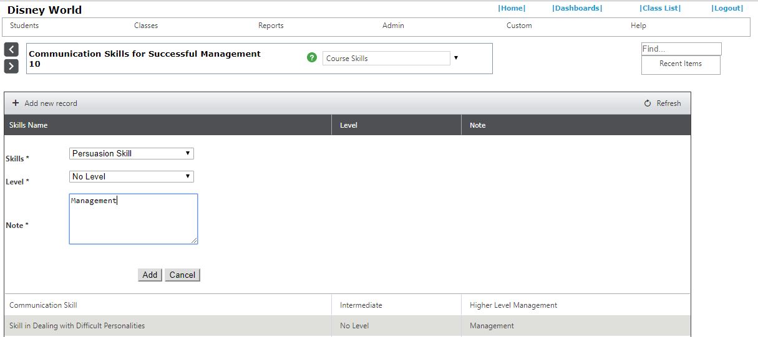The height and width of the screenshot is (337, 758).
Task: Click the Logout link
Action: coord(727,8)
